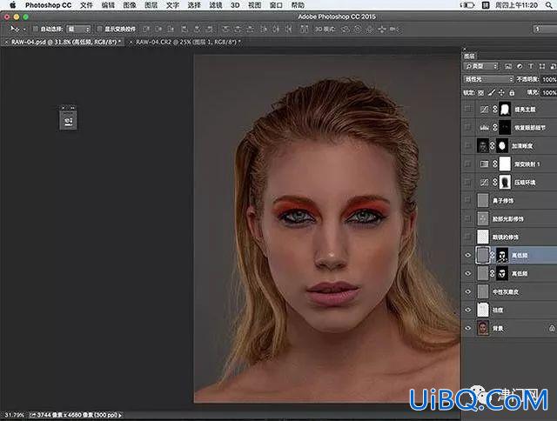Choose the 3D roll mode icon
This screenshot has width=557, height=421.
tap(358, 29)
